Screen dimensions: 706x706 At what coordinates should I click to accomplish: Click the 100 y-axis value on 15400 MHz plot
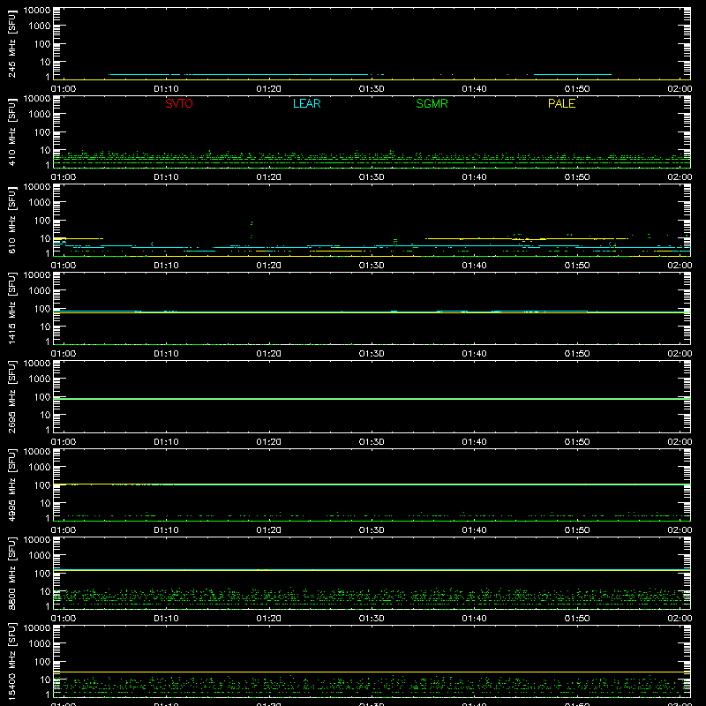click(x=42, y=662)
